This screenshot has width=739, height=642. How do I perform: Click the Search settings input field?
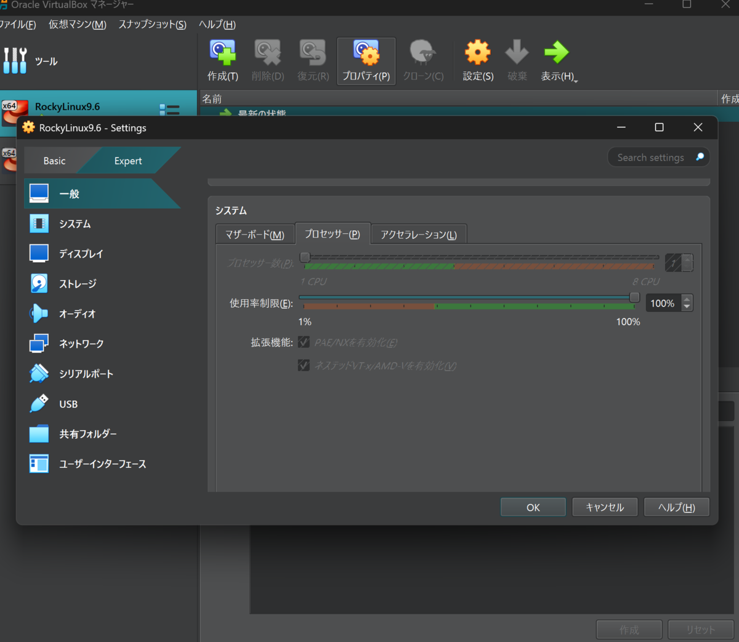[x=650, y=158]
